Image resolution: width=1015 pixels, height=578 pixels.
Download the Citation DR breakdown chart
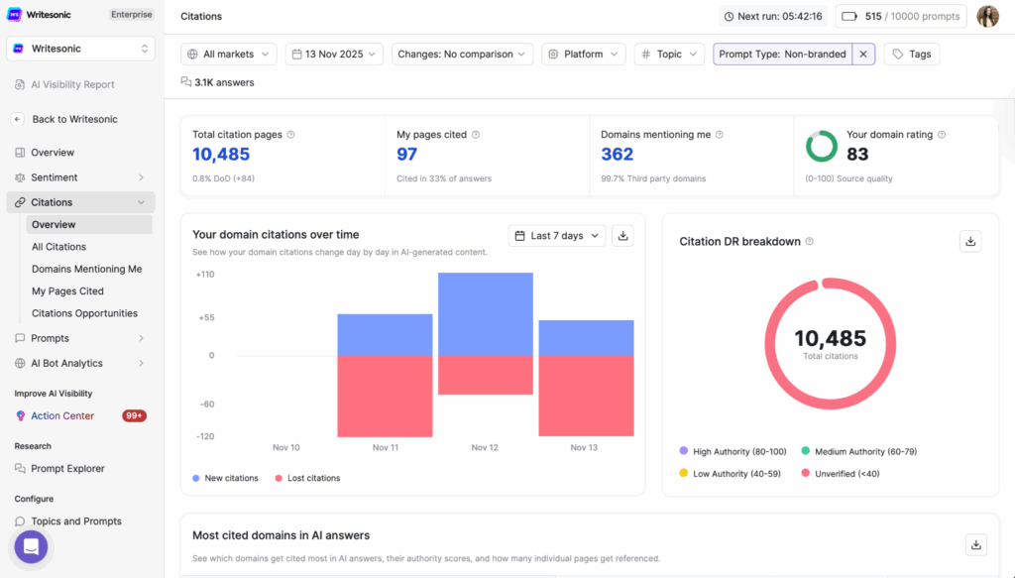(x=970, y=240)
